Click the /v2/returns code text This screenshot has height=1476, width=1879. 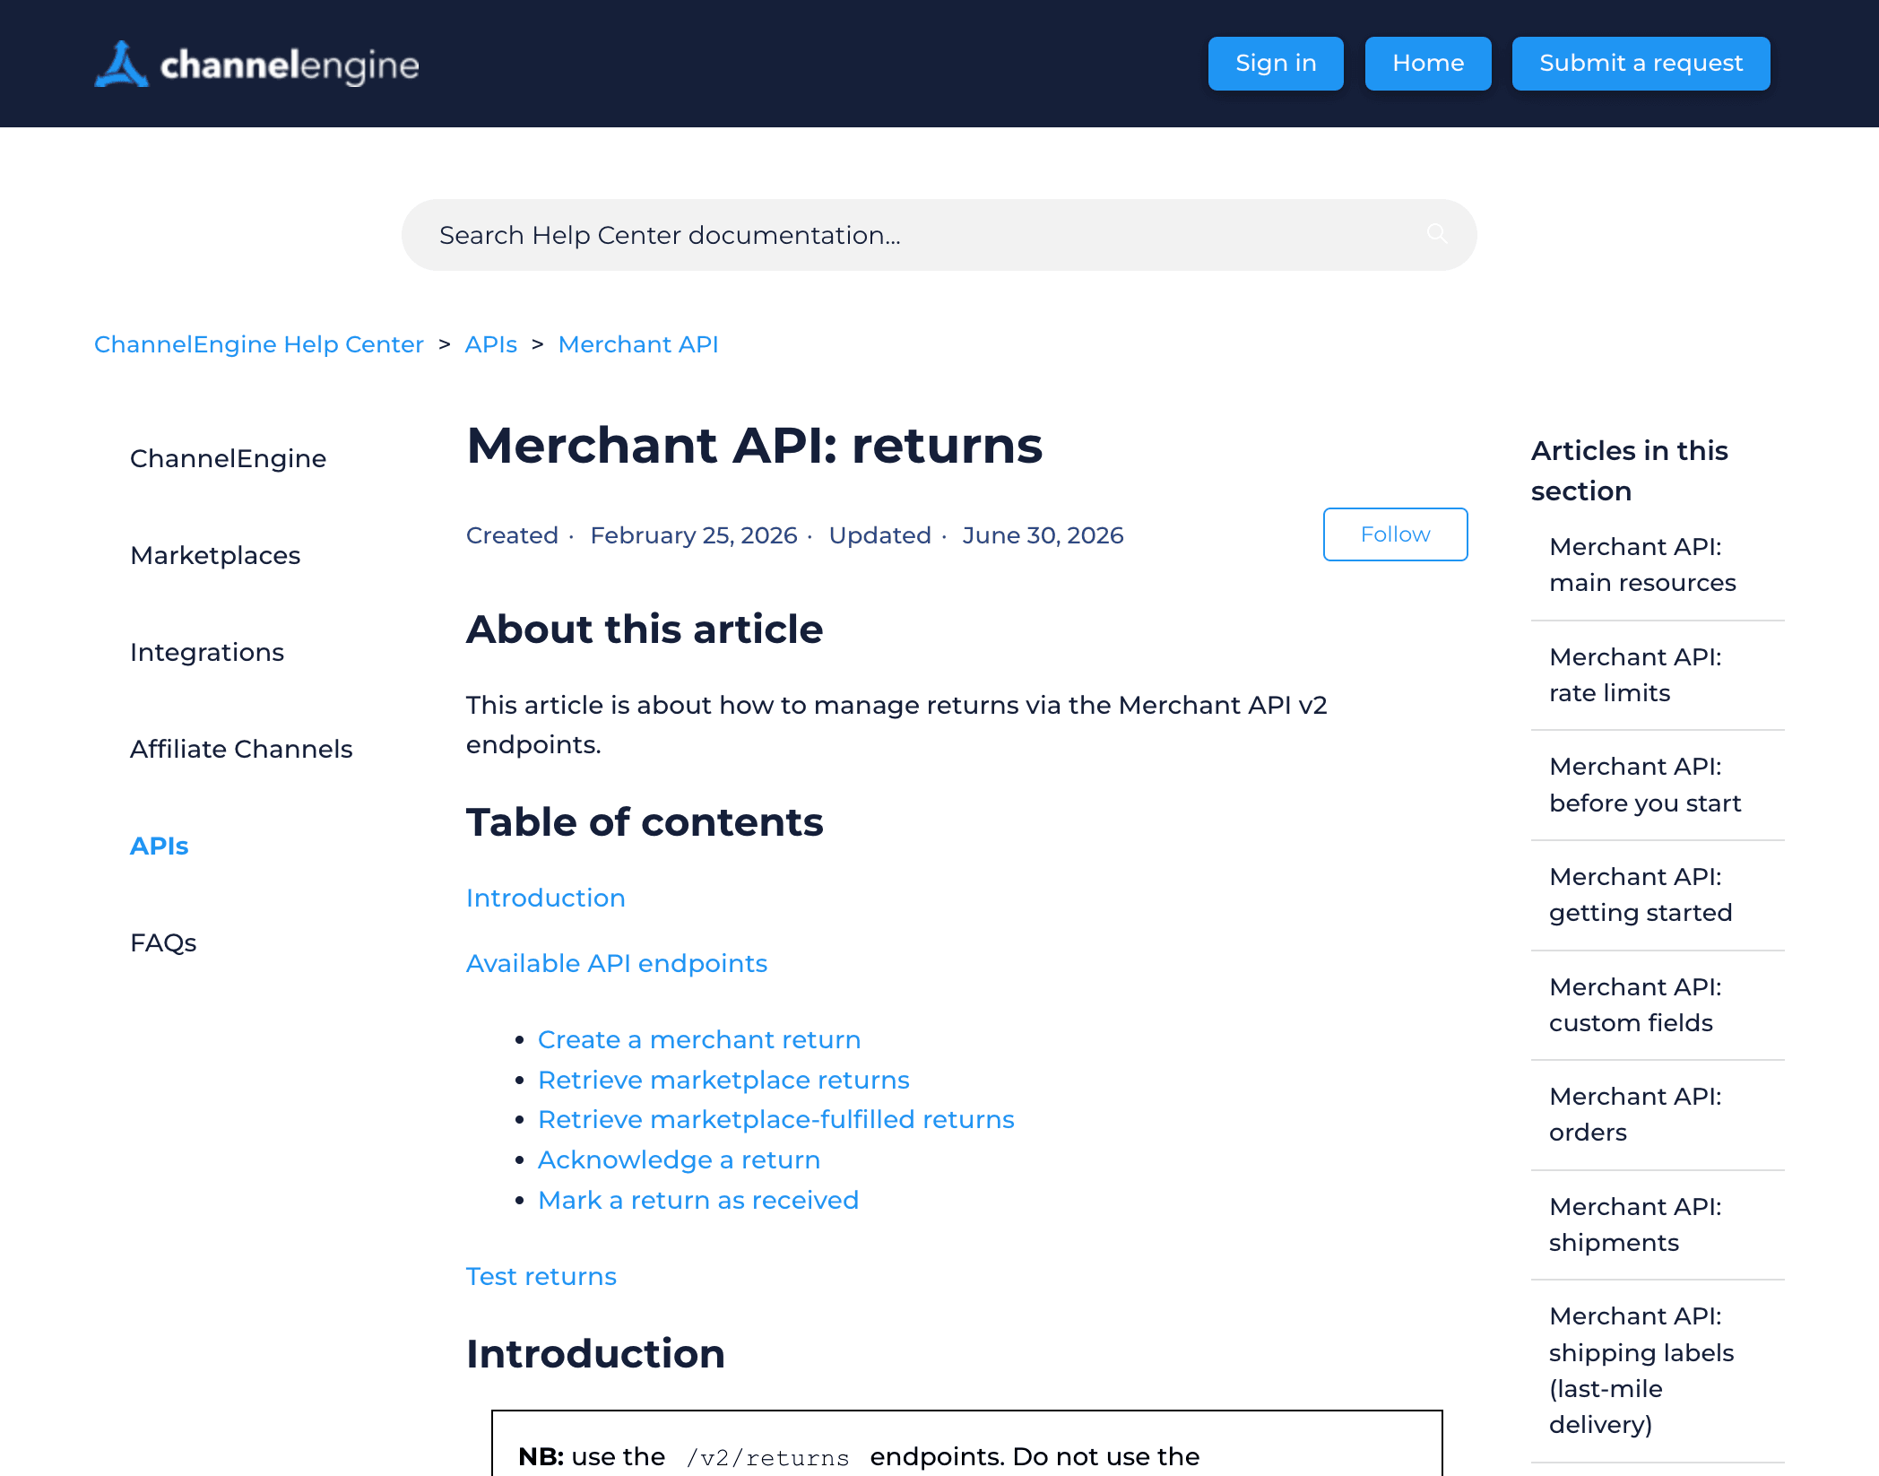click(x=767, y=1457)
